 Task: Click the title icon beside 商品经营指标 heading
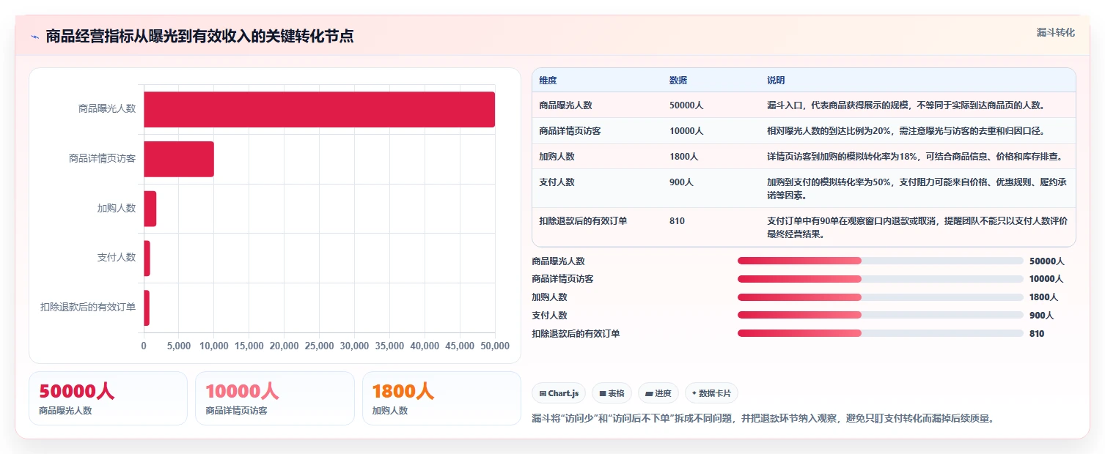(x=34, y=37)
